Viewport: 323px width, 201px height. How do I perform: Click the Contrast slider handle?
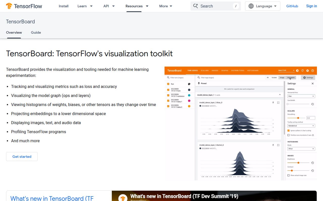[292, 171]
